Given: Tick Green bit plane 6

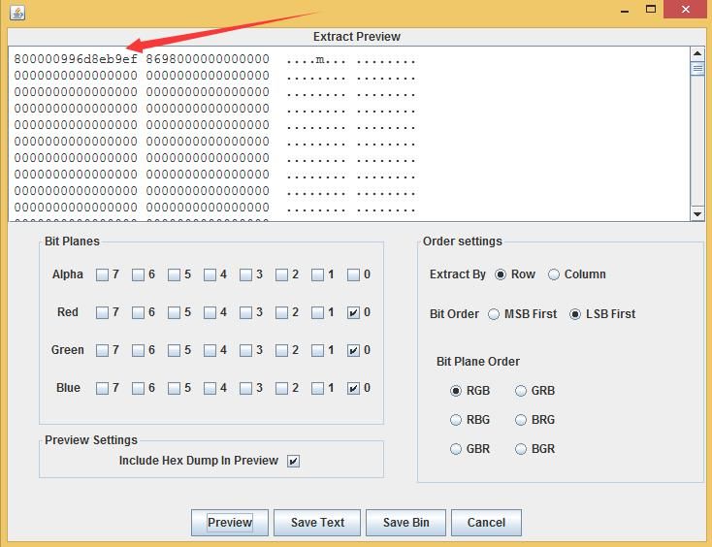Looking at the screenshot, I should click(138, 350).
